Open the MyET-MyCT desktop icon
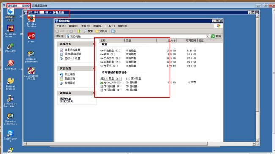This screenshot has height=154, width=275. click(x=10, y=65)
